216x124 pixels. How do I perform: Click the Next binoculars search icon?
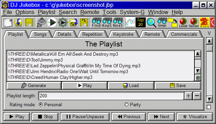pyautogui.click(x=118, y=23)
